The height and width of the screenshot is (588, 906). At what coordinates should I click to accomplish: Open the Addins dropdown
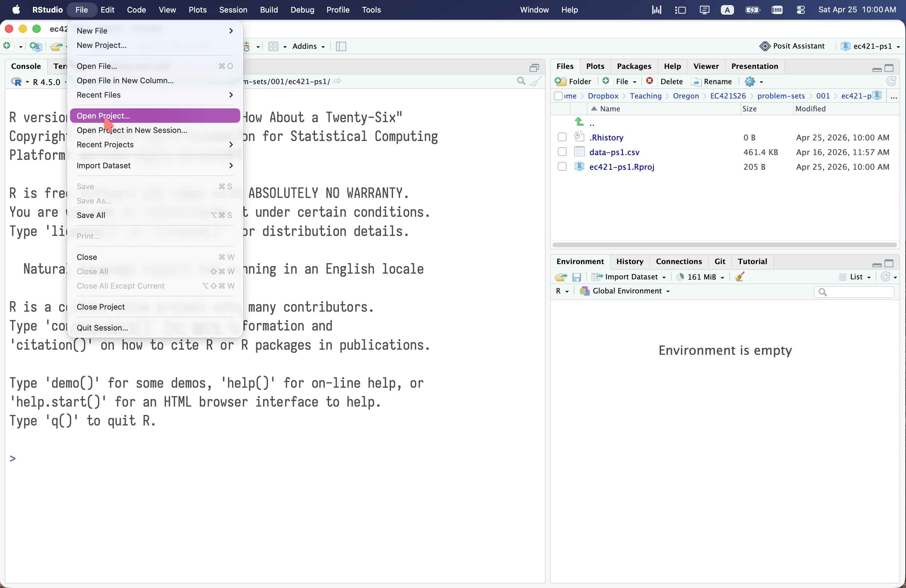[x=308, y=46]
